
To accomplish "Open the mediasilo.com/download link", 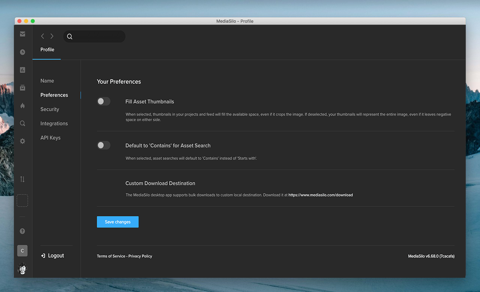I will pyautogui.click(x=320, y=195).
